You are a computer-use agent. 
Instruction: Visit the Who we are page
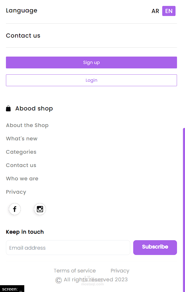click(x=22, y=179)
